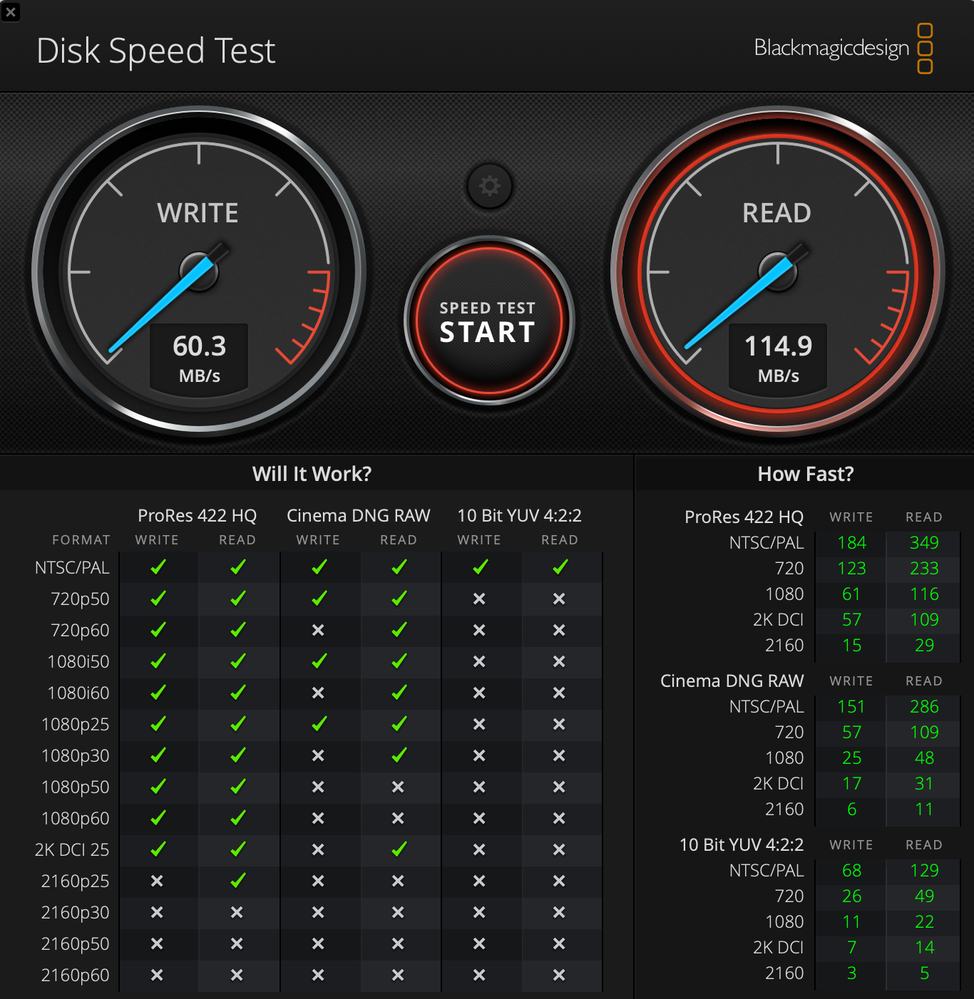Viewport: 974px width, 999px height.
Task: Select the Will It Work? heading
Action: 312,474
